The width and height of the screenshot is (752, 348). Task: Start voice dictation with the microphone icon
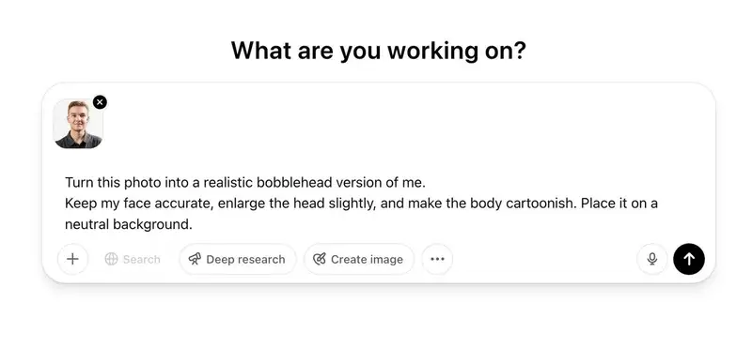pos(651,259)
